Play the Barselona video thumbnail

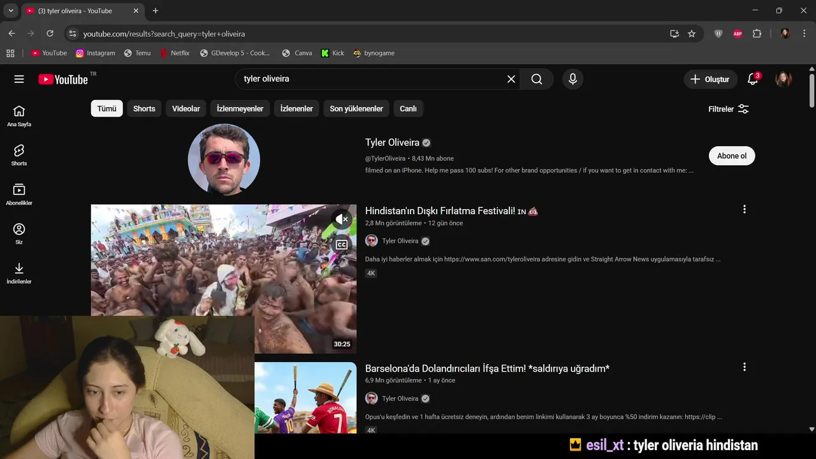305,398
